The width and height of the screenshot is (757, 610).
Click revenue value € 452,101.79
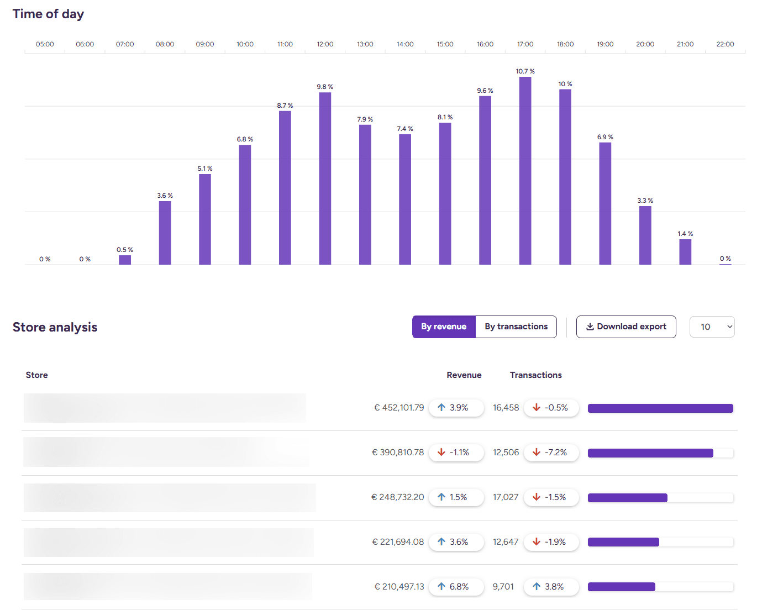point(399,408)
